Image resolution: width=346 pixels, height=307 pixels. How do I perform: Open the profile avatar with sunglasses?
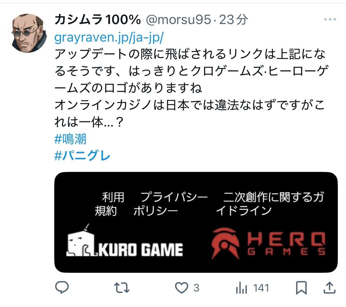(27, 33)
